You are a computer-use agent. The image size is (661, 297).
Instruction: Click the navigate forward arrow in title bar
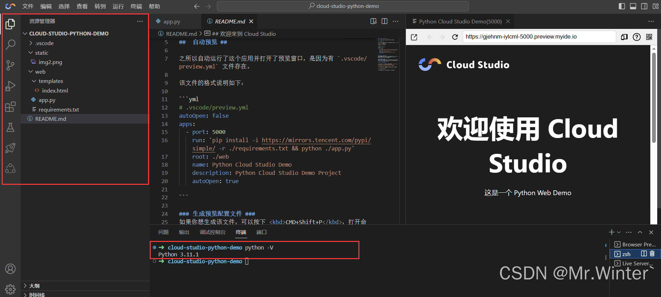click(x=208, y=6)
